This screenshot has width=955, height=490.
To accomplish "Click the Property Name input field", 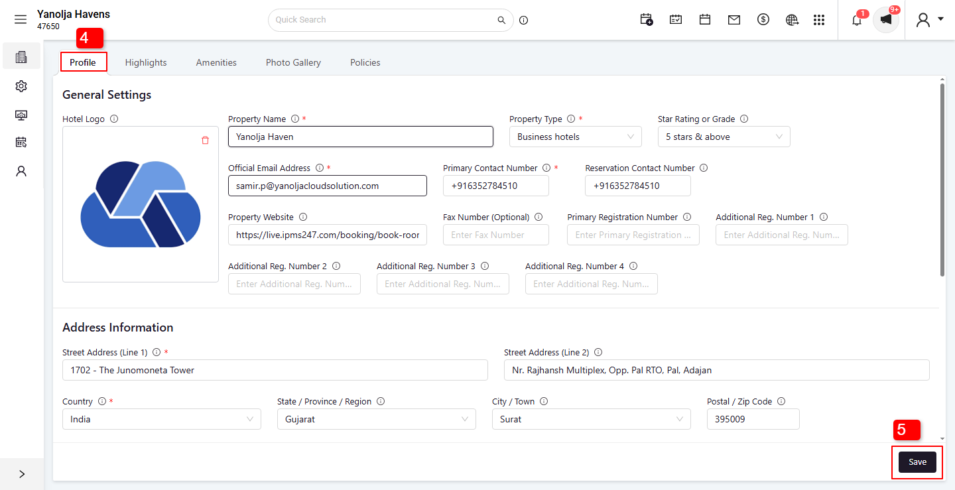I will tap(361, 137).
